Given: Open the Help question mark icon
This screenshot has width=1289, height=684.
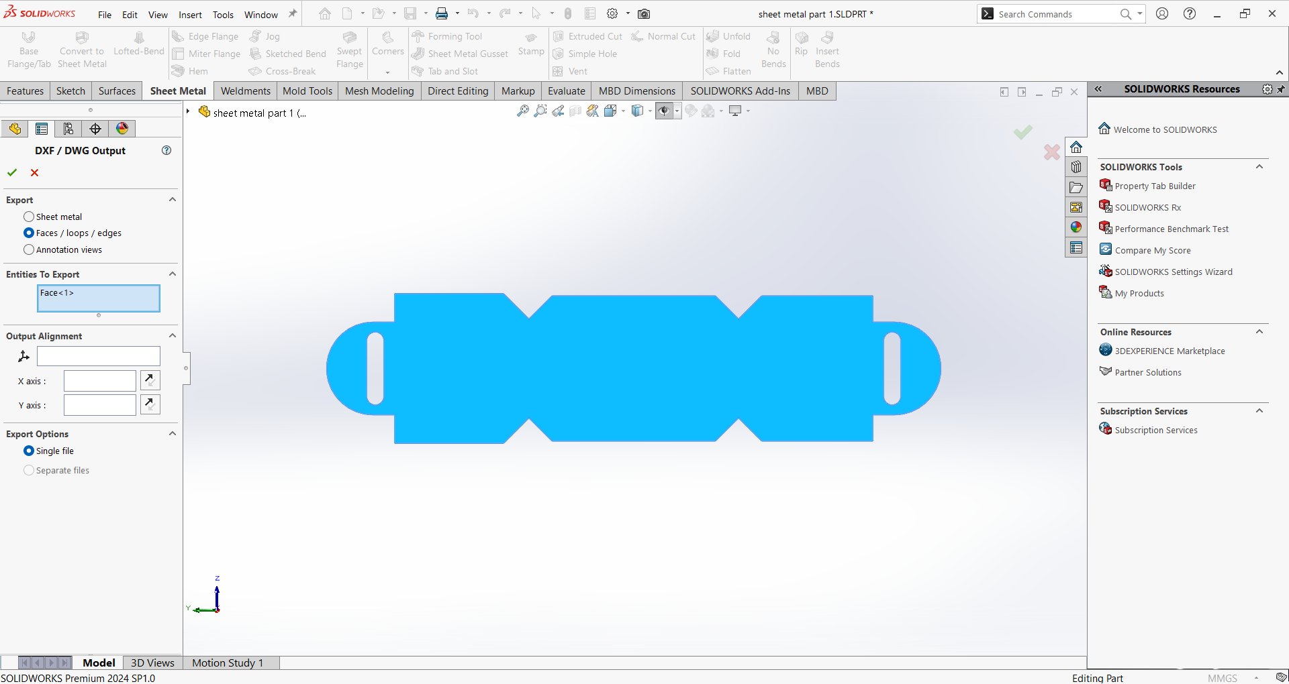Looking at the screenshot, I should (x=1190, y=13).
